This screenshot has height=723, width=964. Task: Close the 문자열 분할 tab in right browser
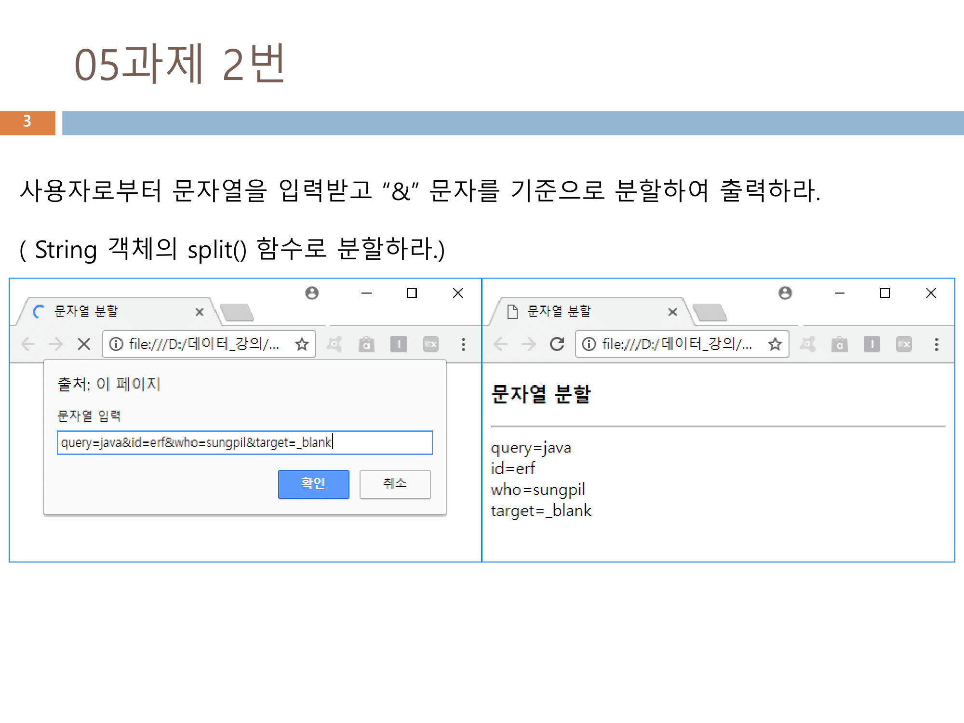pyautogui.click(x=672, y=312)
